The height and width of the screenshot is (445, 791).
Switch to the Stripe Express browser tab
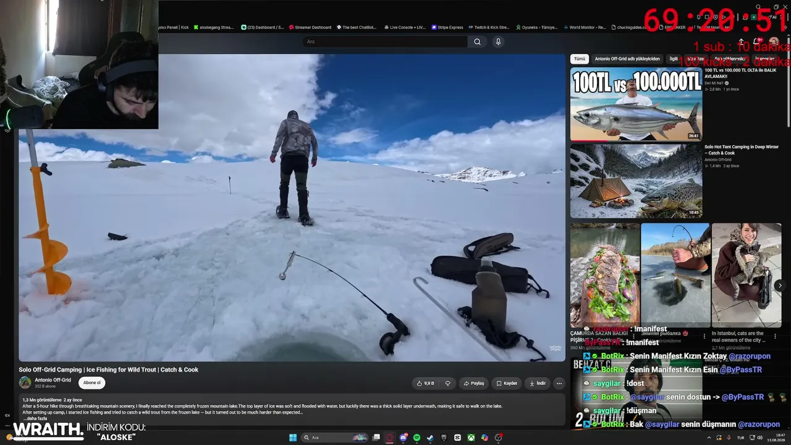pos(447,27)
